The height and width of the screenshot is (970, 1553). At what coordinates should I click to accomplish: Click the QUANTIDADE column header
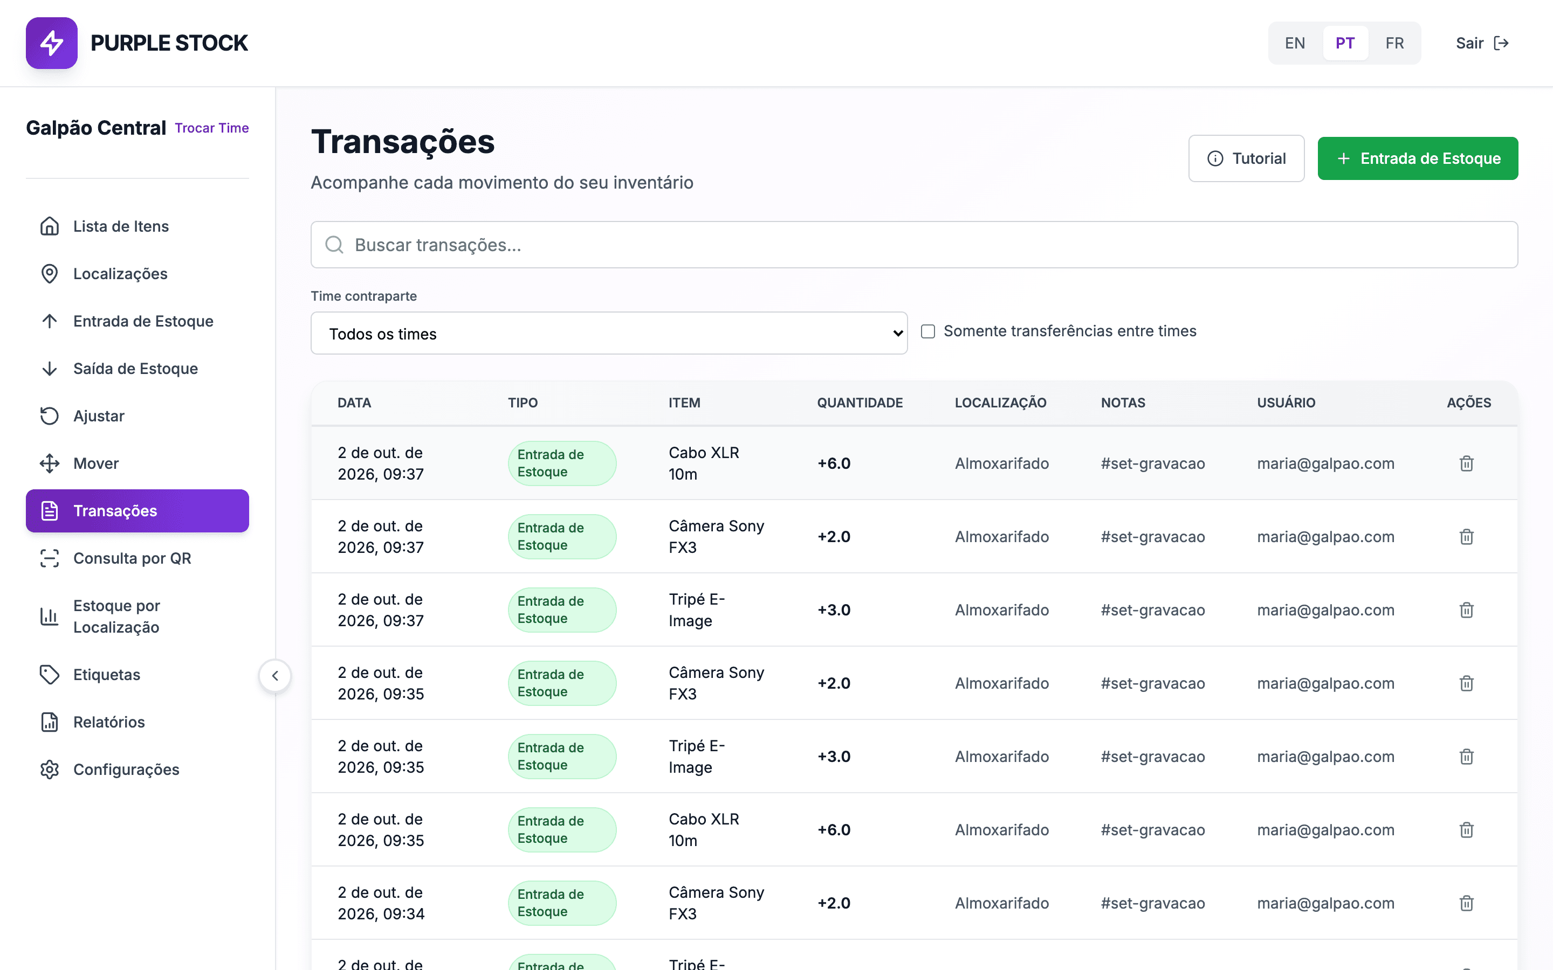coord(860,403)
